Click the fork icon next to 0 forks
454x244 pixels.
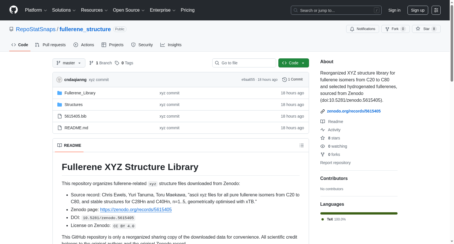(323, 154)
